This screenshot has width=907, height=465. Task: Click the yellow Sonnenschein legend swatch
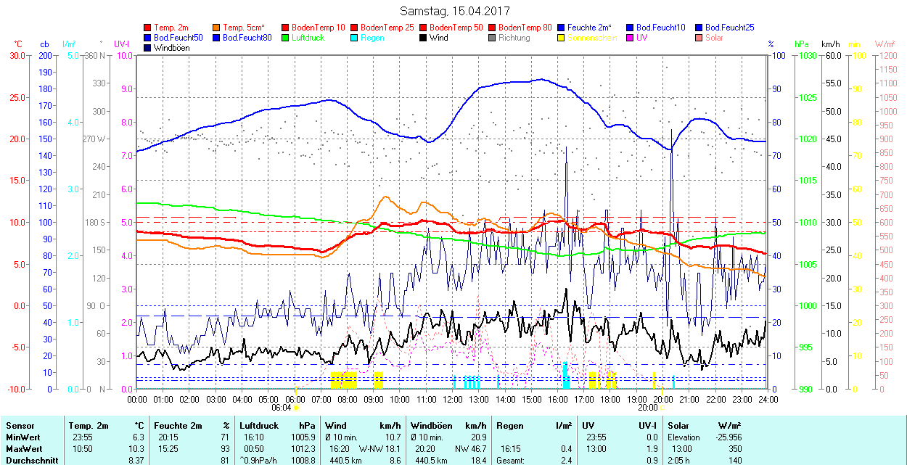pos(561,38)
